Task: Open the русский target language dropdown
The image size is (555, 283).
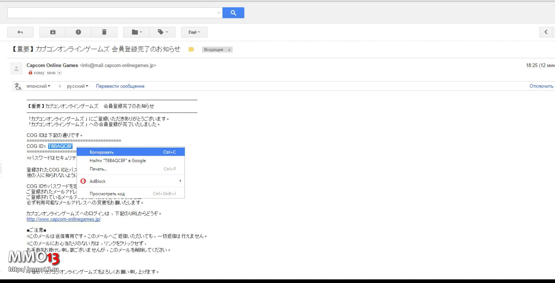Action: 78,86
